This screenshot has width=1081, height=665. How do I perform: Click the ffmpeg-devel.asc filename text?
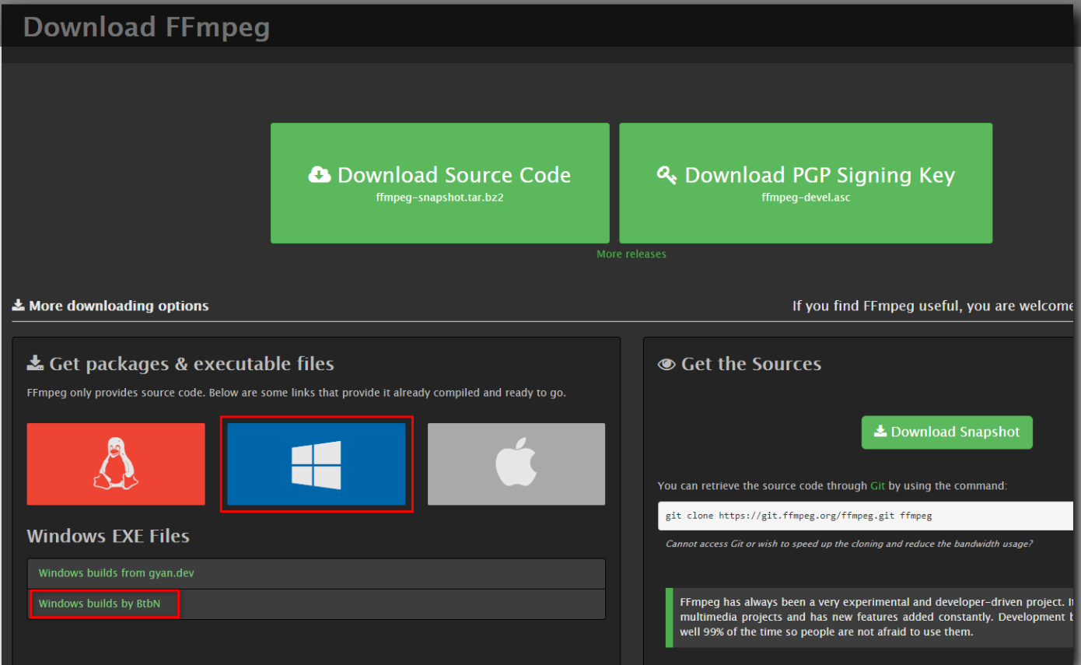click(x=806, y=198)
